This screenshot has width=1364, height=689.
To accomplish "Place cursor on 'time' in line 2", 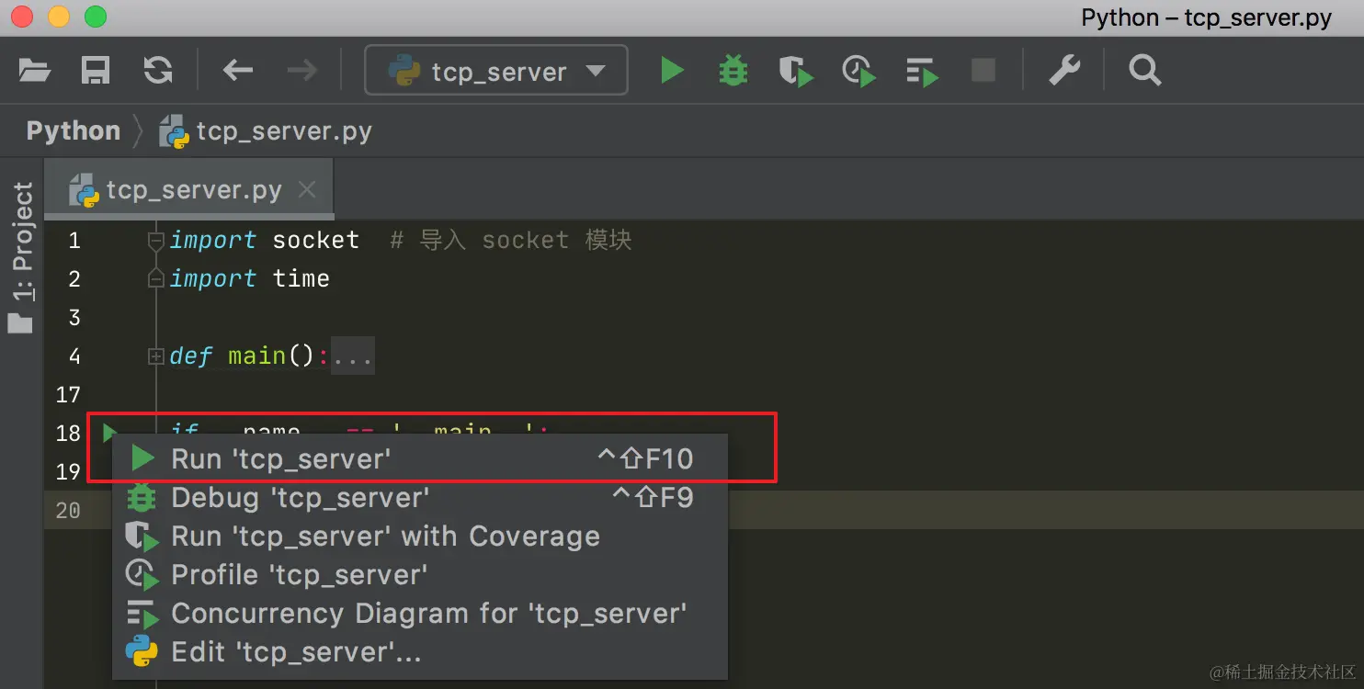I will pos(301,278).
